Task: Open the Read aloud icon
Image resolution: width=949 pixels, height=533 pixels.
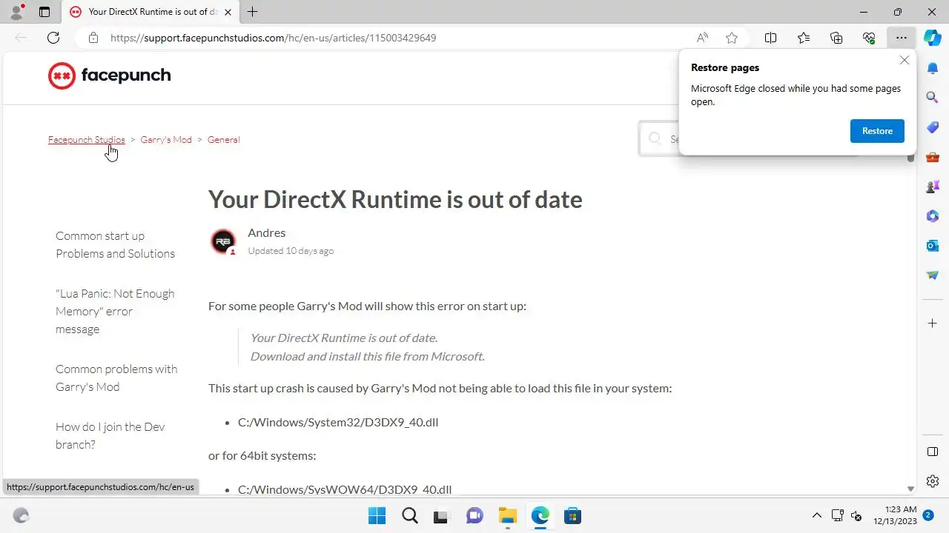Action: 702,38
